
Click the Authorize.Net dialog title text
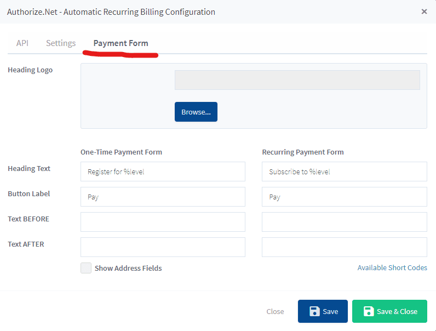(x=111, y=12)
